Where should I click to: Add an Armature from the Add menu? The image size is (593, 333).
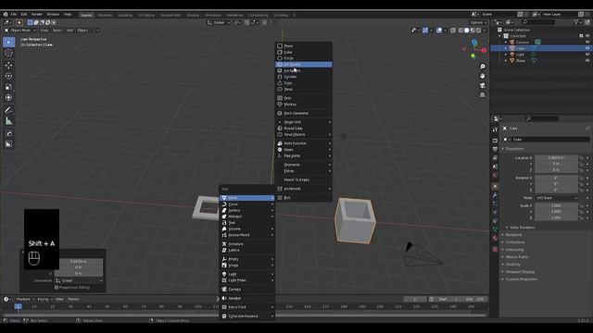coord(247,244)
